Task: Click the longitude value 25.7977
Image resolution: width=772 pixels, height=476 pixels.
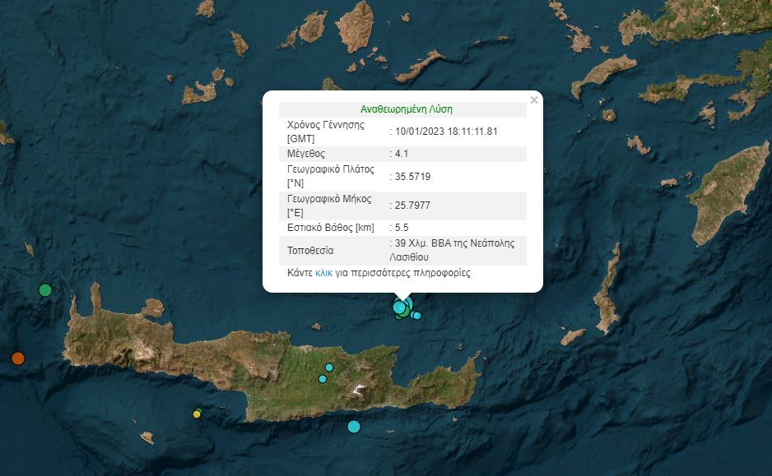Action: [x=412, y=205]
